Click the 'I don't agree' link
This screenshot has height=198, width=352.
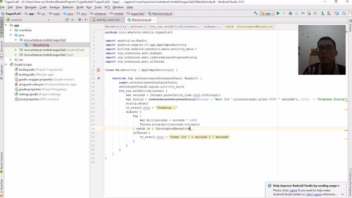tap(313, 194)
